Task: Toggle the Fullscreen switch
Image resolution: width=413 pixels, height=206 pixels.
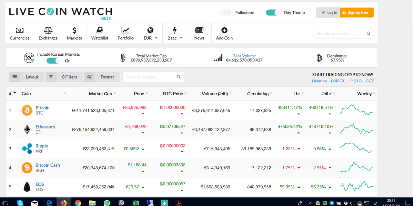Action: tap(224, 13)
